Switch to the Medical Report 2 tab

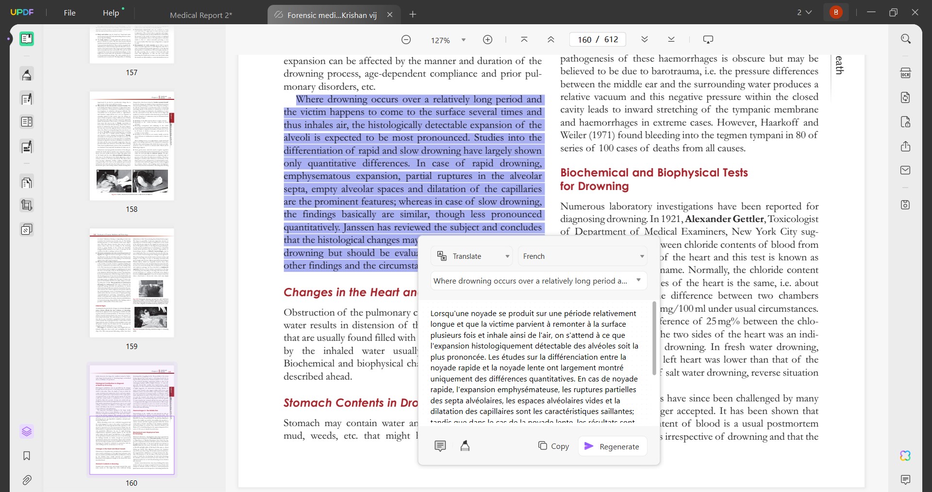pyautogui.click(x=201, y=15)
